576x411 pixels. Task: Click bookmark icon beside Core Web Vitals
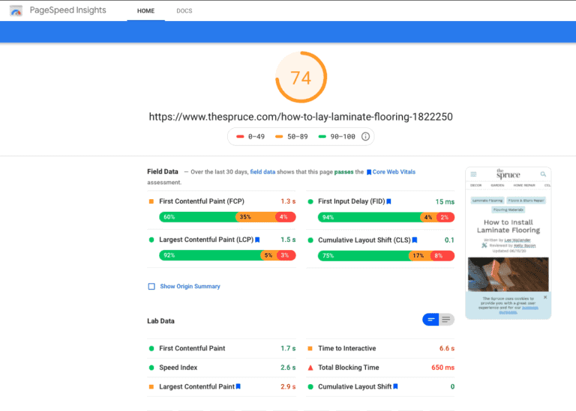[x=369, y=172]
